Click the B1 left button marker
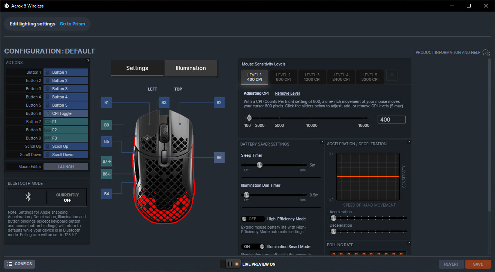The width and height of the screenshot is (495, 272). coord(106,103)
